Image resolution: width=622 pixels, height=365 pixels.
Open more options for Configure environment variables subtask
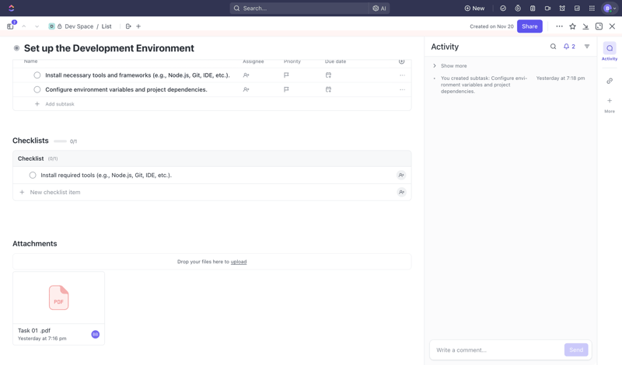402,89
